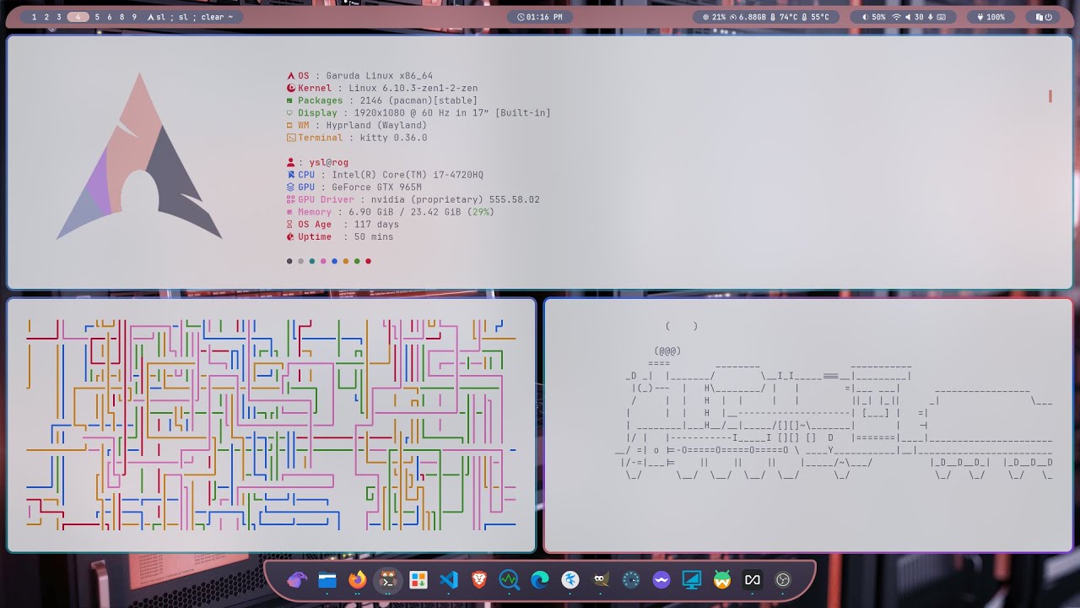Click the pink color dot in fastfetch palette

[x=323, y=261]
